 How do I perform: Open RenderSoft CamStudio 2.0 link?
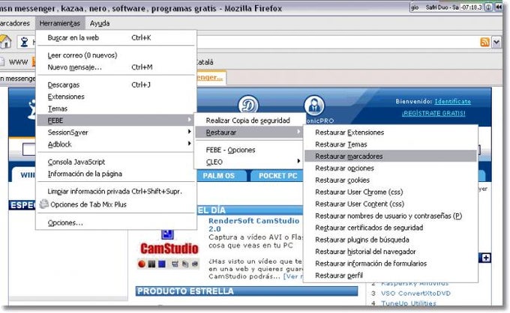point(253,225)
